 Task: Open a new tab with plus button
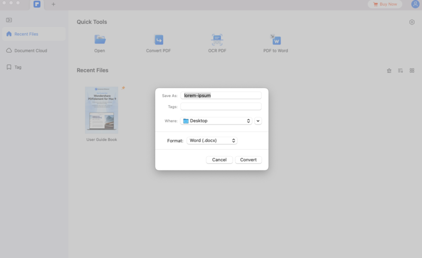(x=53, y=4)
